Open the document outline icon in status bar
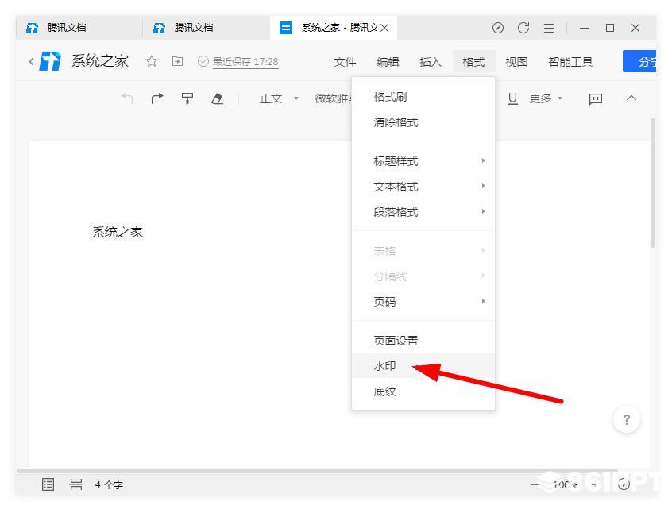 (48, 484)
